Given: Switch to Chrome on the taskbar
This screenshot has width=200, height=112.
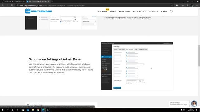Looking at the screenshot, I should (x=38, y=110).
